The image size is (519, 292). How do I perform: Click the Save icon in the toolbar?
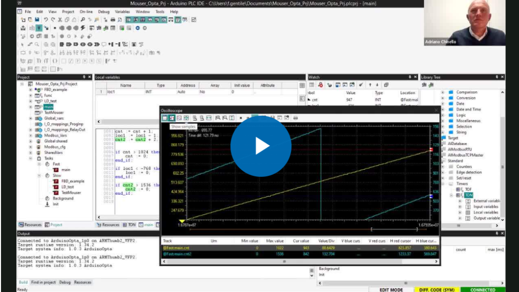(38, 20)
